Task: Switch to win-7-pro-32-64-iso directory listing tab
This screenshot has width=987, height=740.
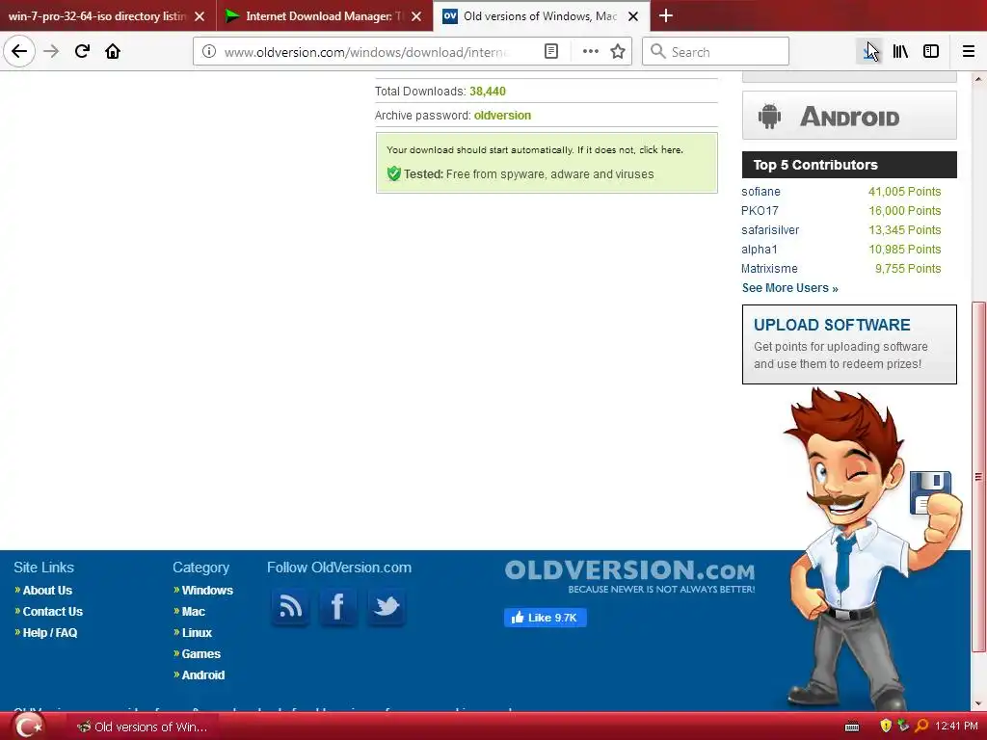Action: [97, 16]
